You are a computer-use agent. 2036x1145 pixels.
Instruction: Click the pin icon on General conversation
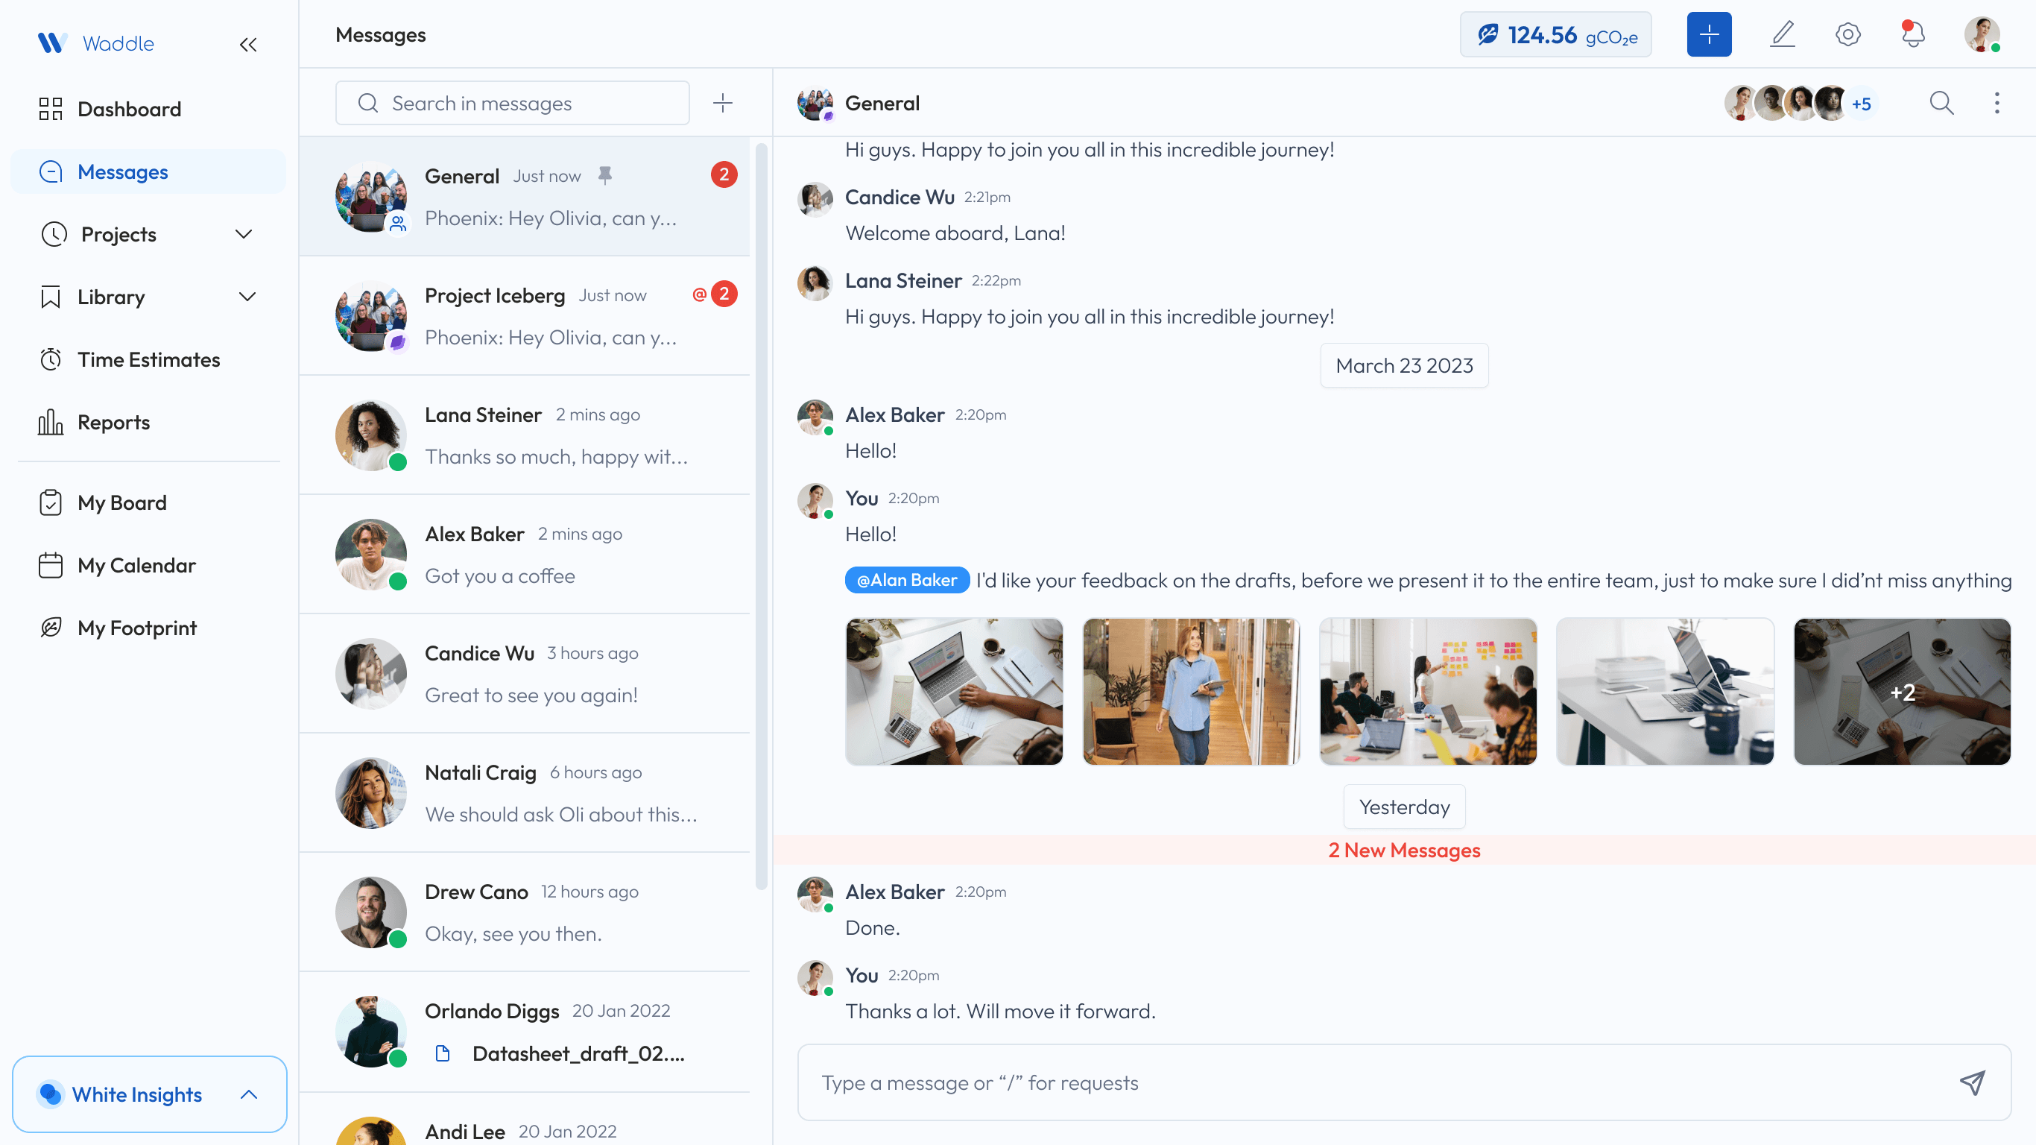point(604,175)
